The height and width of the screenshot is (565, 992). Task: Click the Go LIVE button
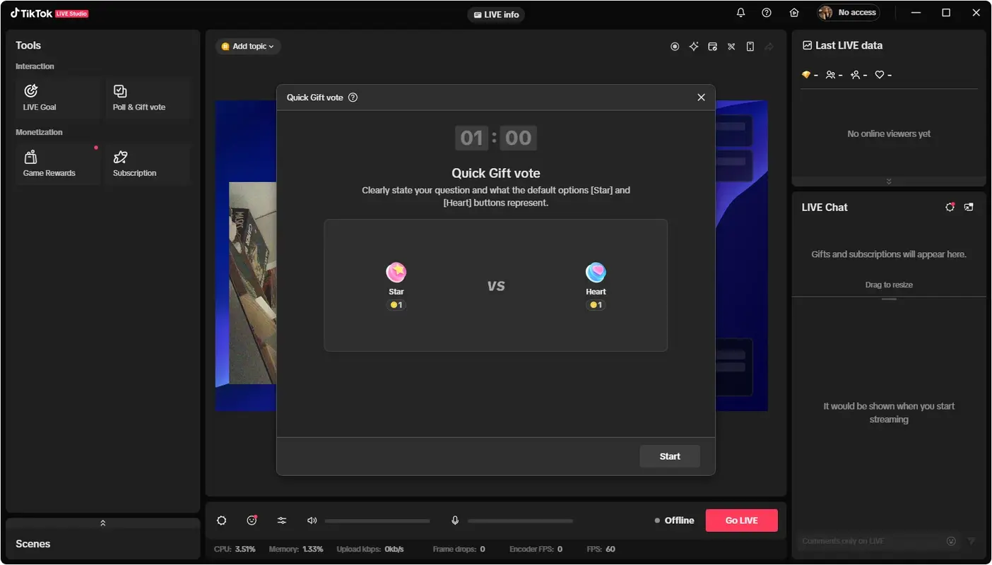(741, 520)
